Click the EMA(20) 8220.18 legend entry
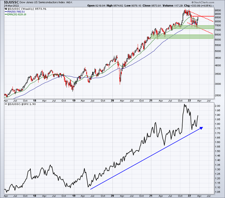225x198 pixels. 16,14
